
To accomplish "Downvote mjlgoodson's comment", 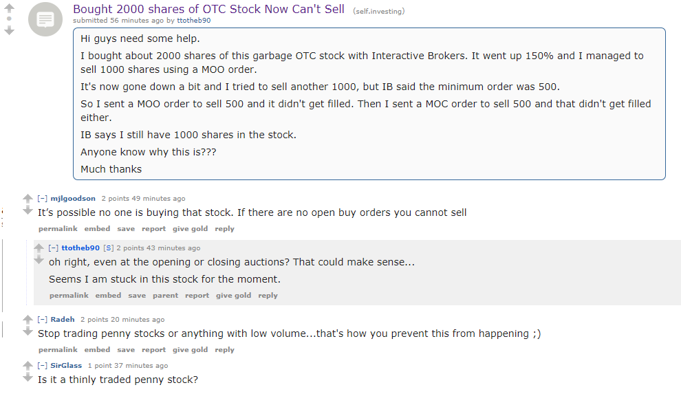I will point(28,210).
